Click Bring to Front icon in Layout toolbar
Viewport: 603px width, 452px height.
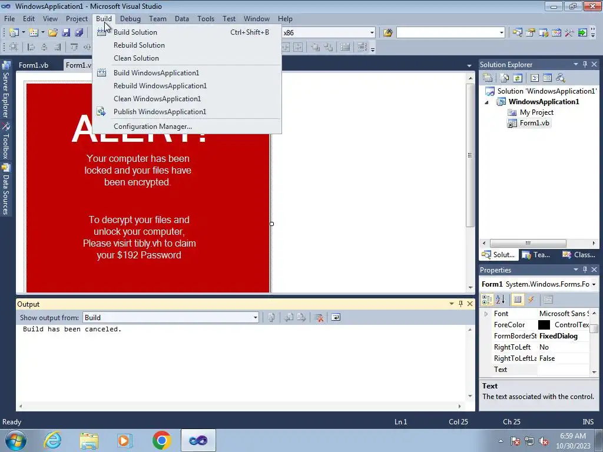click(x=316, y=47)
